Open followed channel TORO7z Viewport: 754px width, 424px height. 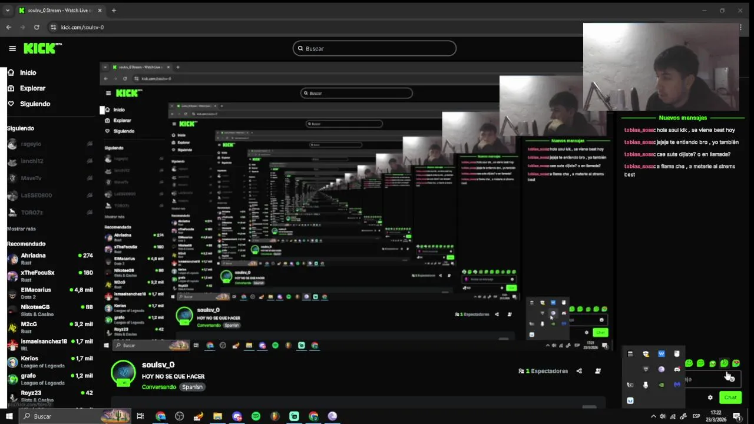coord(50,212)
